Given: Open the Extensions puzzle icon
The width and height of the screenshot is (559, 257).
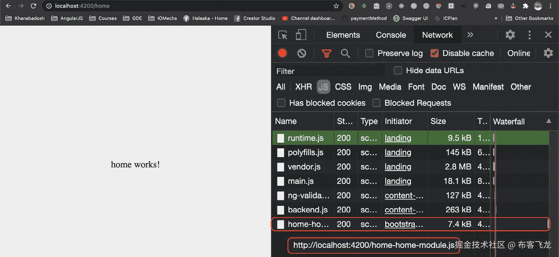Looking at the screenshot, I should 525,6.
